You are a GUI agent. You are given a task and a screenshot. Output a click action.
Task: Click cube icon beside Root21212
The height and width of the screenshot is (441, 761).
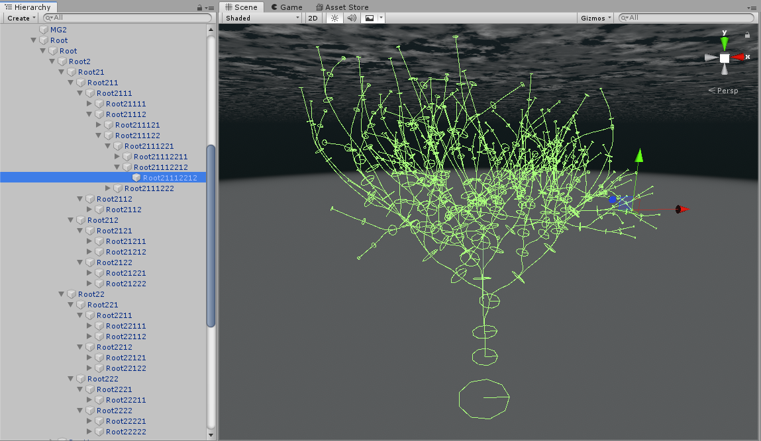(99, 252)
